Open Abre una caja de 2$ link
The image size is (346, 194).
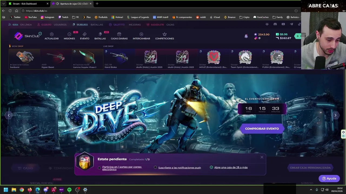[231, 167]
